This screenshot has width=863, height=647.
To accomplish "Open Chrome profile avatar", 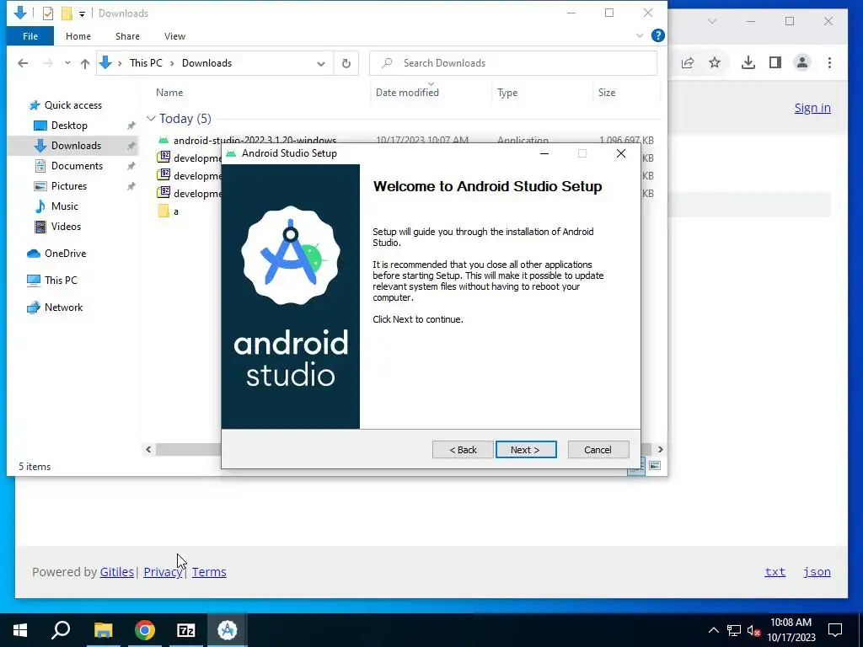I will click(802, 62).
